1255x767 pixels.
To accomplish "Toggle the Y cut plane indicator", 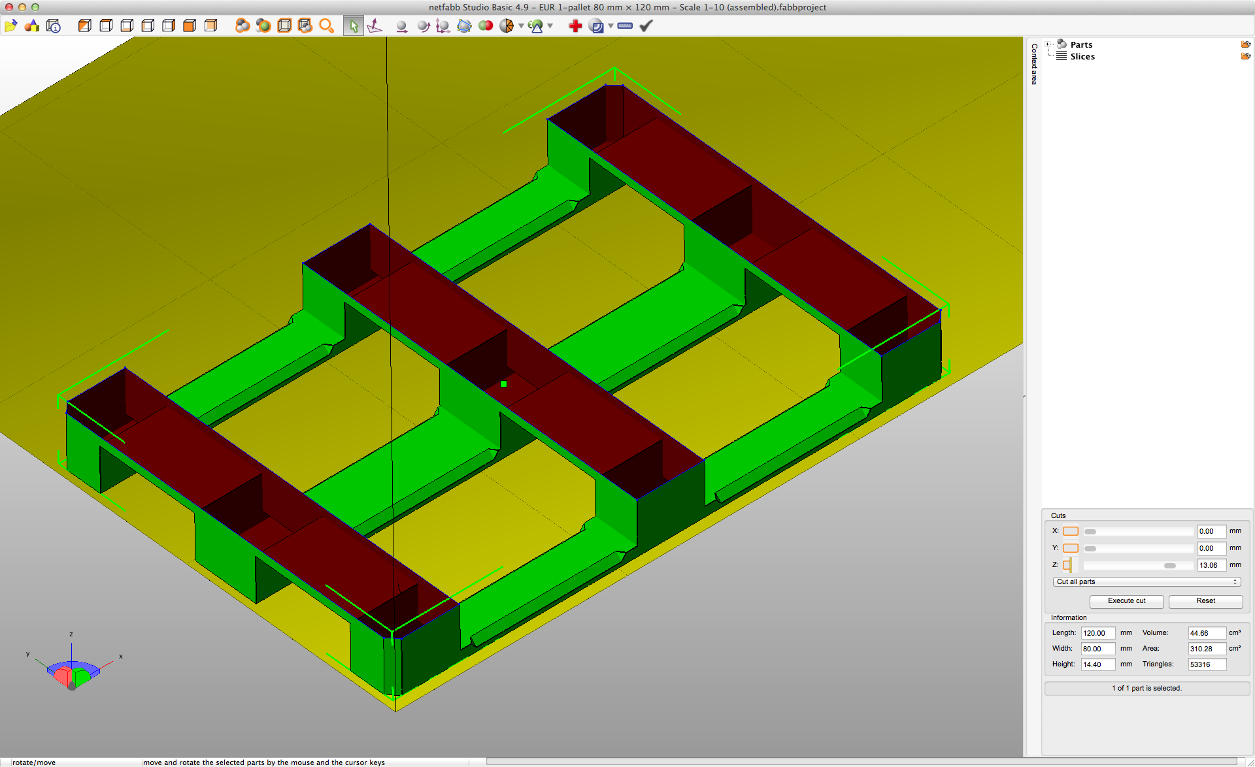I will [x=1070, y=548].
